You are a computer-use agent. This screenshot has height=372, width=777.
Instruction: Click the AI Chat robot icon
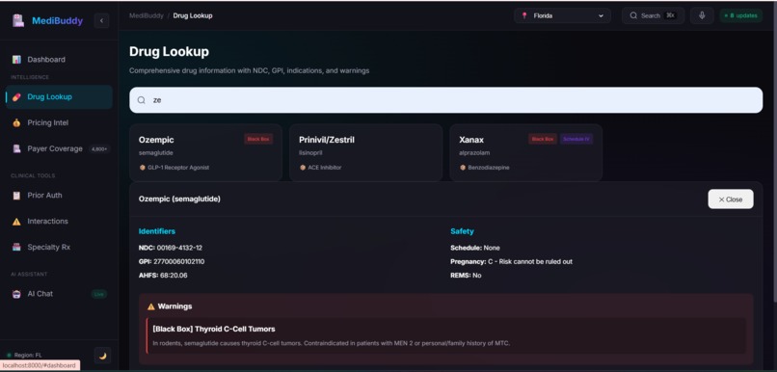tap(16, 294)
